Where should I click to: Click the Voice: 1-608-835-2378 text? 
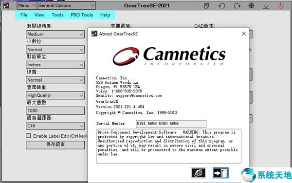tap(119, 91)
